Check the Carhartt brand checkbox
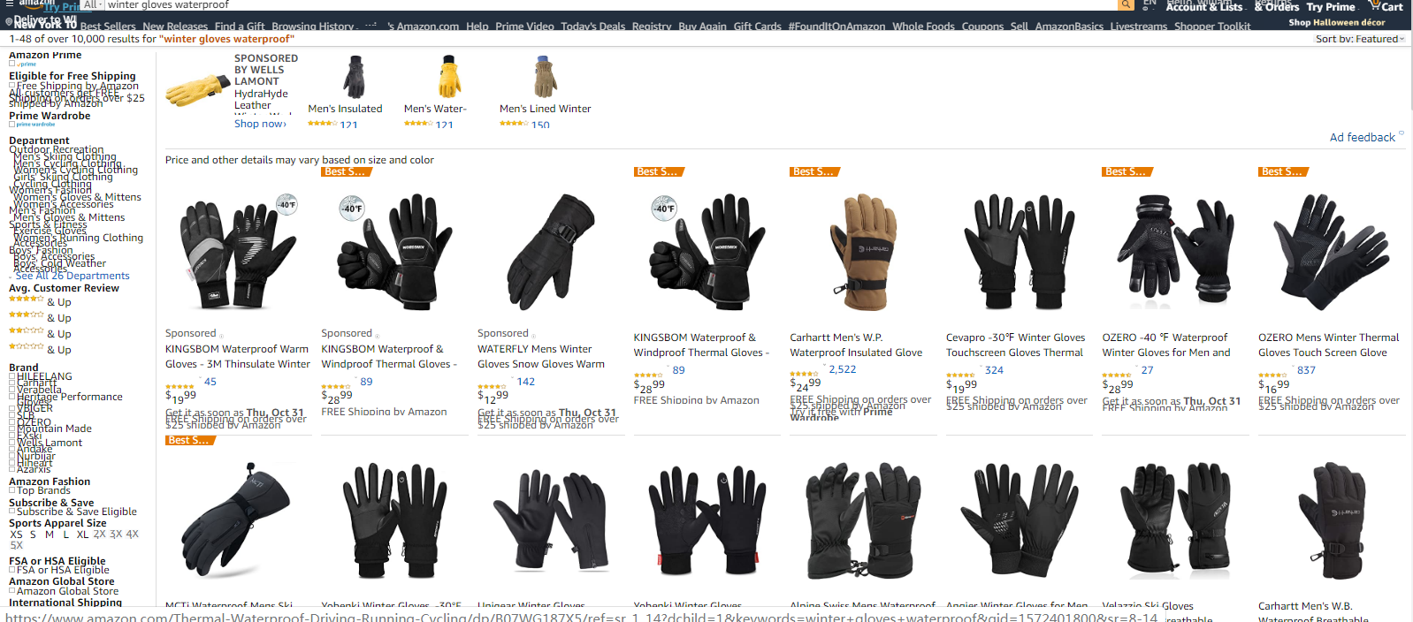Viewport: 1413px width, 622px height. point(12,383)
